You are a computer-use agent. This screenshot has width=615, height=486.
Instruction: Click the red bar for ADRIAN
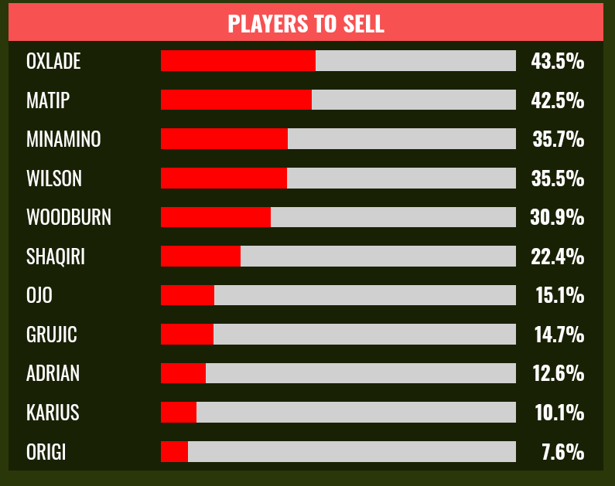tap(183, 373)
